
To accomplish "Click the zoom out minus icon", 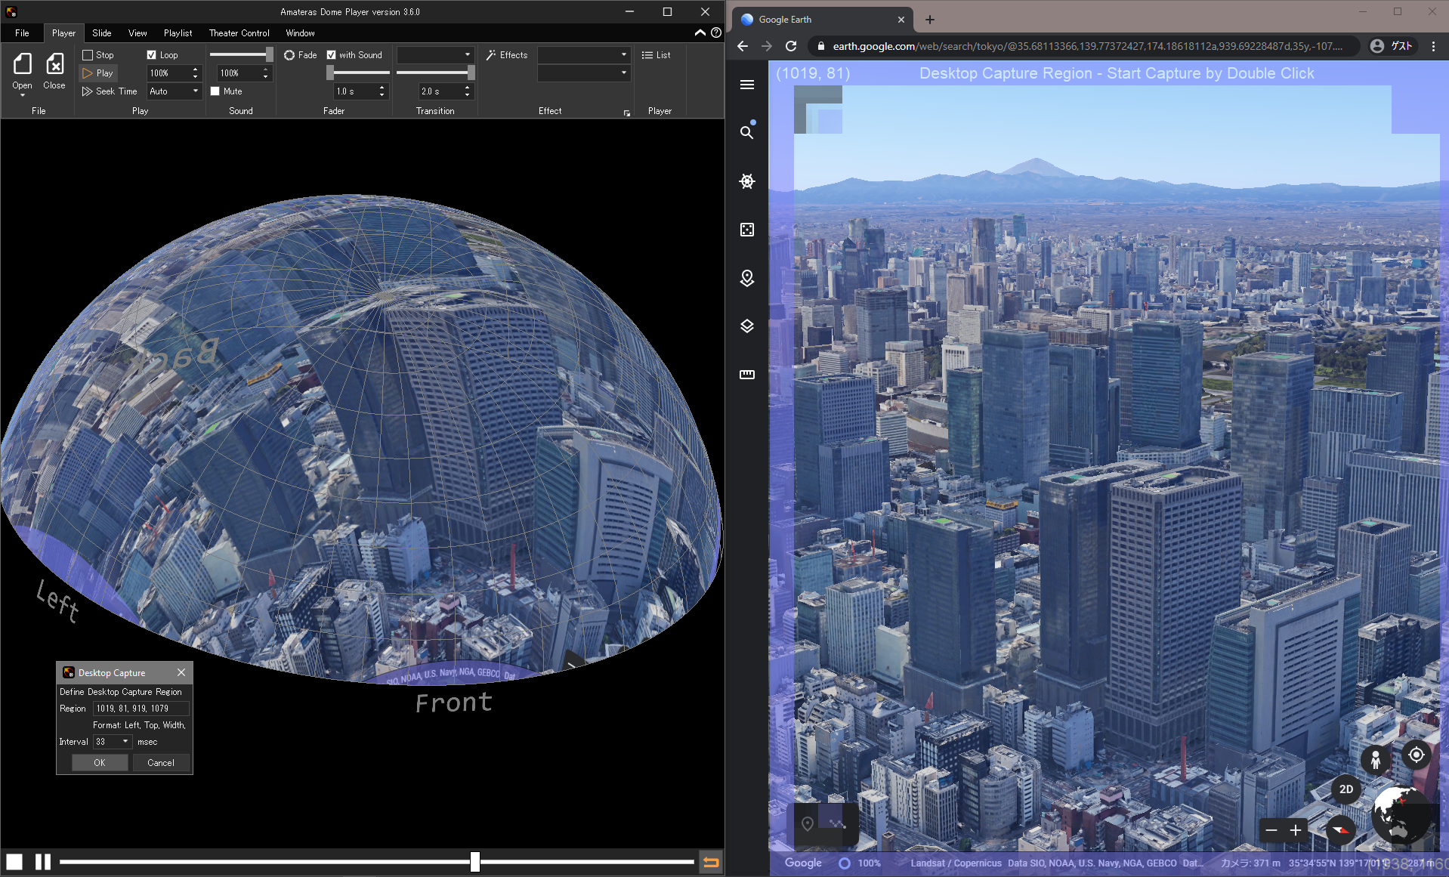I will (x=1271, y=830).
